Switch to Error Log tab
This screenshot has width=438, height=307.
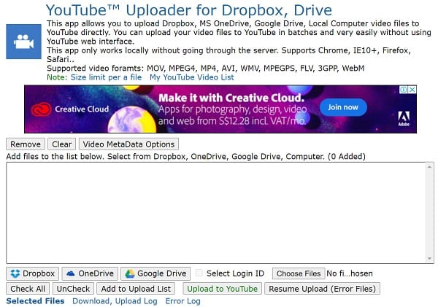(x=183, y=301)
